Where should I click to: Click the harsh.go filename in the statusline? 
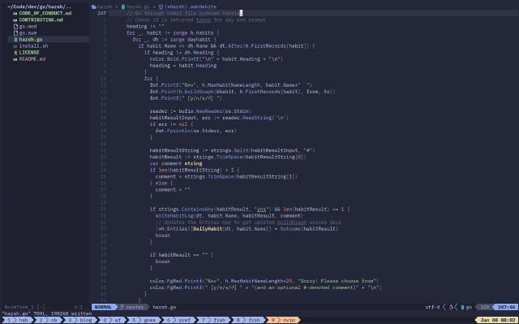coord(164,307)
